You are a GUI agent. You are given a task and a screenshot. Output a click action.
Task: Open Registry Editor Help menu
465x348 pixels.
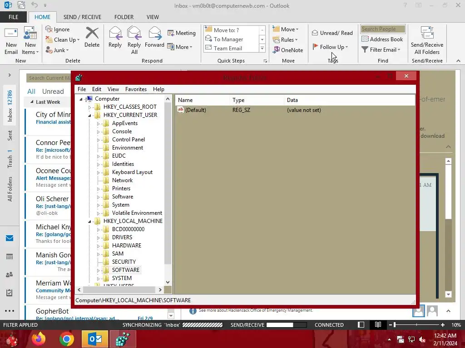pos(158,89)
